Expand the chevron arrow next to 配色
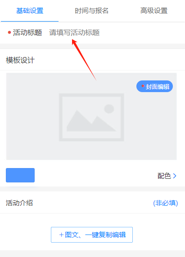 pyautogui.click(x=175, y=176)
